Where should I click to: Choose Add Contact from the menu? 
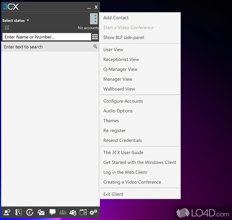point(116,18)
